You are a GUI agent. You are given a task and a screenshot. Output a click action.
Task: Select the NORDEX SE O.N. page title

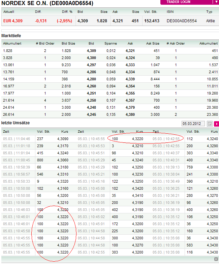[47, 3]
